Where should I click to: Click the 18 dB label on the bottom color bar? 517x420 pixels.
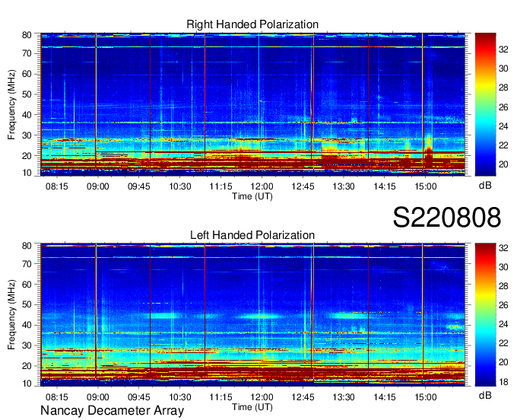[x=503, y=382]
